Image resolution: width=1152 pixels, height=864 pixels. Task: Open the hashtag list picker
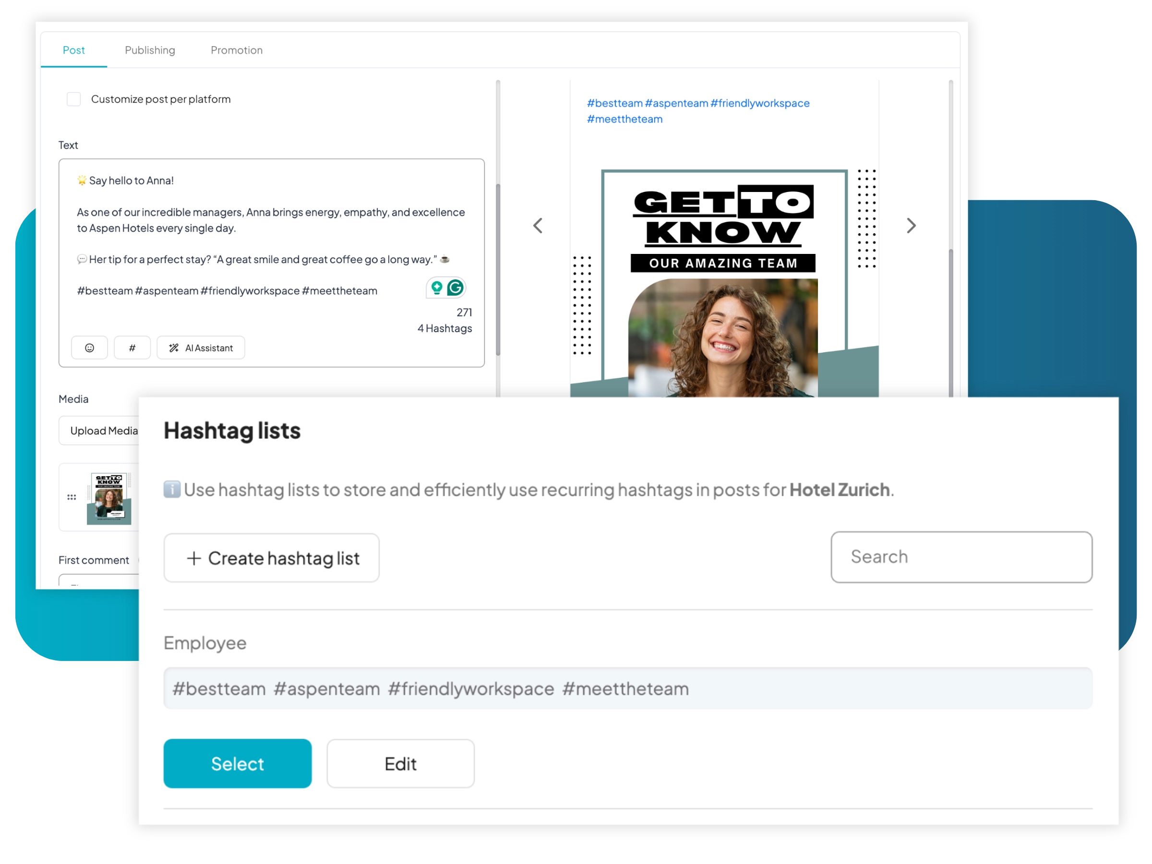tap(132, 348)
